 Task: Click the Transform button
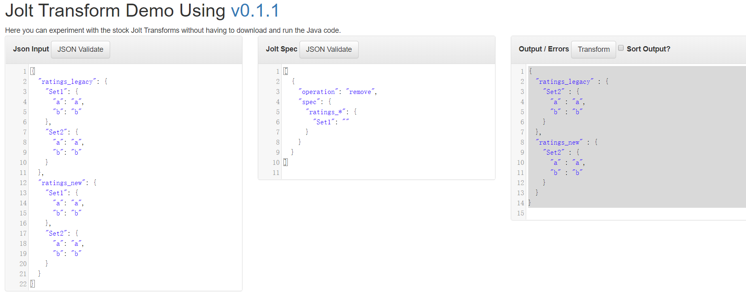pos(593,49)
